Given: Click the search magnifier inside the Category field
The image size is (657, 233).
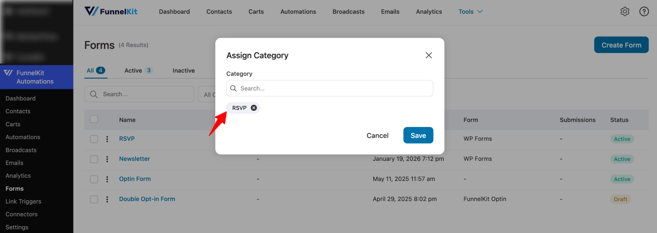Looking at the screenshot, I should point(233,88).
